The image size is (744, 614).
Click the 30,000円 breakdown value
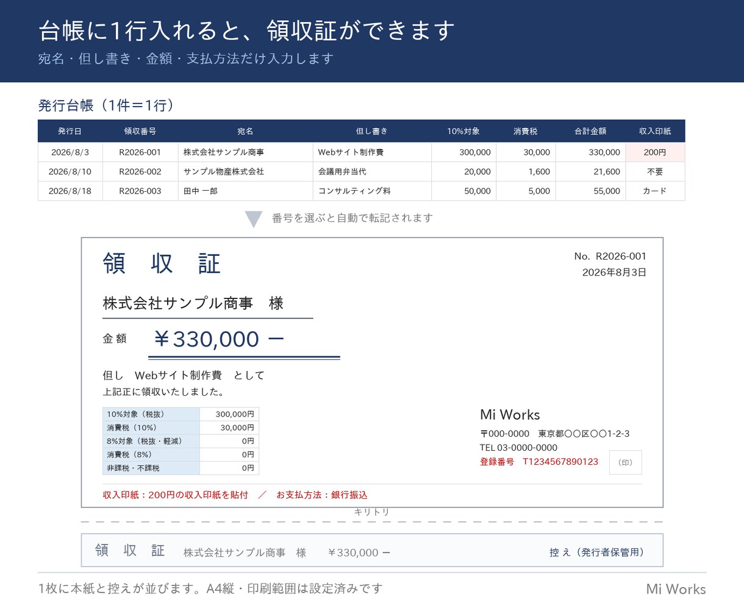coord(229,428)
